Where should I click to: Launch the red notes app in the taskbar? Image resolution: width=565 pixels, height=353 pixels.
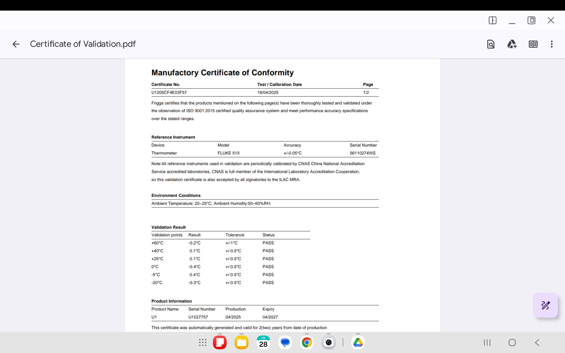(x=220, y=342)
